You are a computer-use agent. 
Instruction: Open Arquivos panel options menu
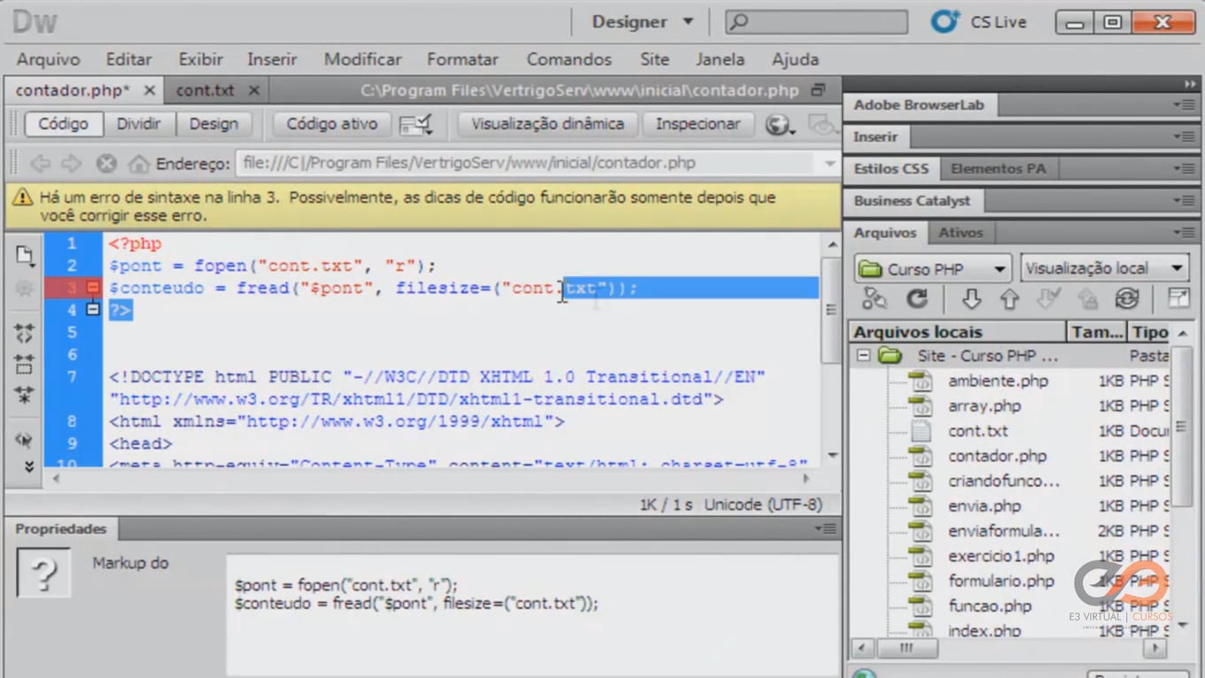point(1183,233)
